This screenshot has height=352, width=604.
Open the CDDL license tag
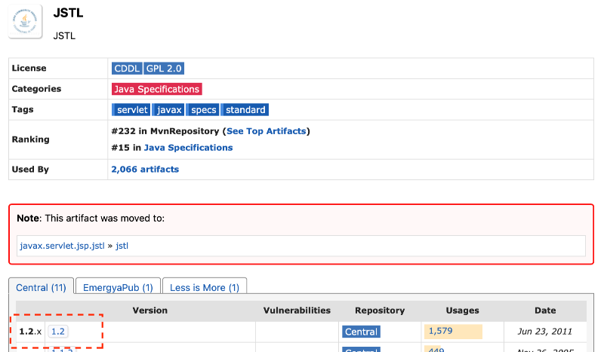coord(127,69)
